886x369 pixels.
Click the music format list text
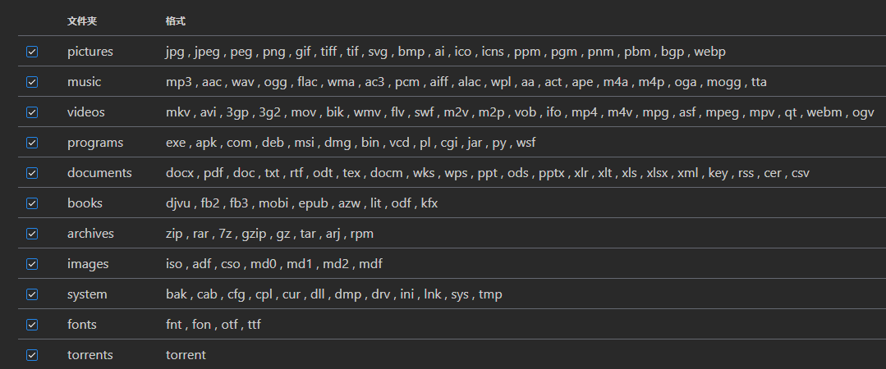466,82
